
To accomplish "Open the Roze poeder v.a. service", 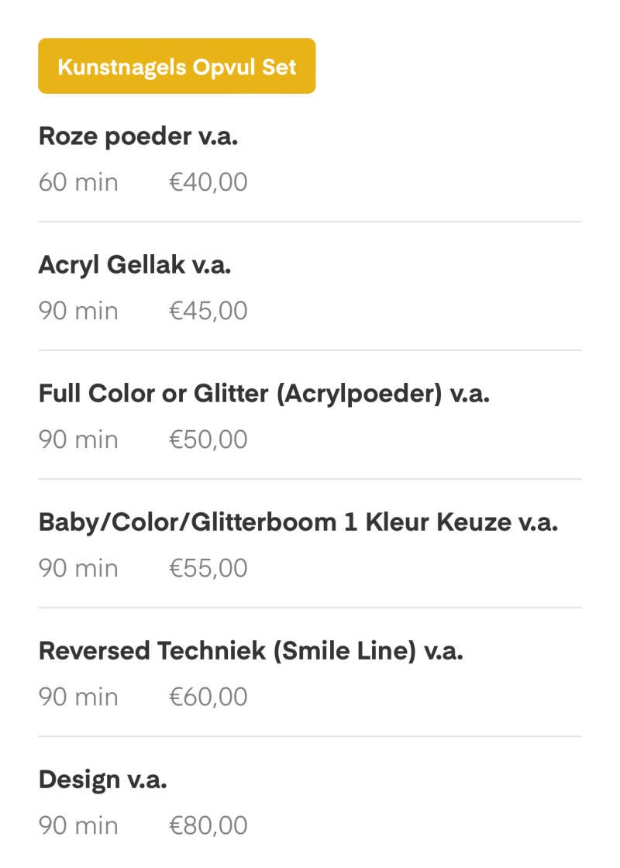I will point(138,136).
